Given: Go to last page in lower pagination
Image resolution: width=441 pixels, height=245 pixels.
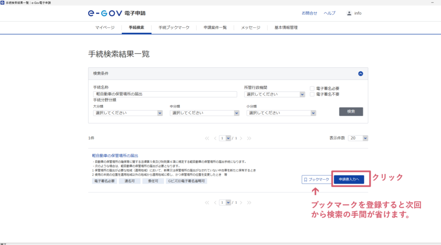Looking at the screenshot, I should [249, 202].
